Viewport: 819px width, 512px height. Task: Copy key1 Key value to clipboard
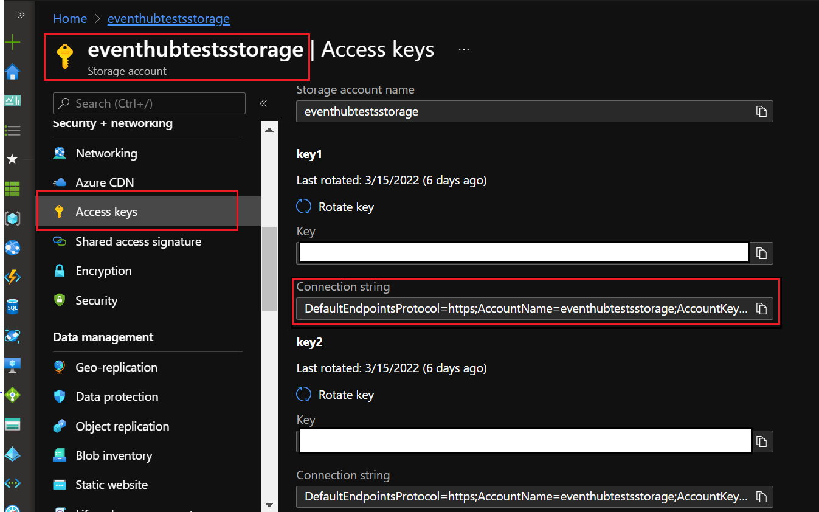pos(761,254)
